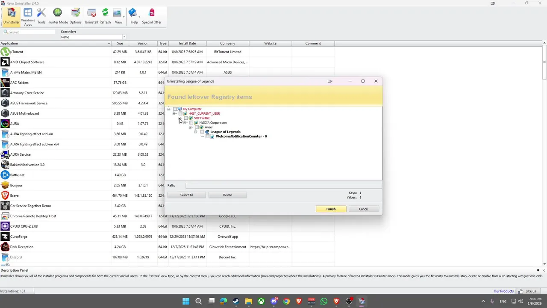Open Windows Apps in toolbar
The width and height of the screenshot is (547, 308).
[28, 16]
